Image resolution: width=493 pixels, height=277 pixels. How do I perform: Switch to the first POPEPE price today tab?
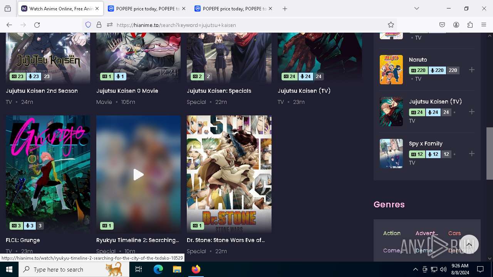(x=147, y=8)
